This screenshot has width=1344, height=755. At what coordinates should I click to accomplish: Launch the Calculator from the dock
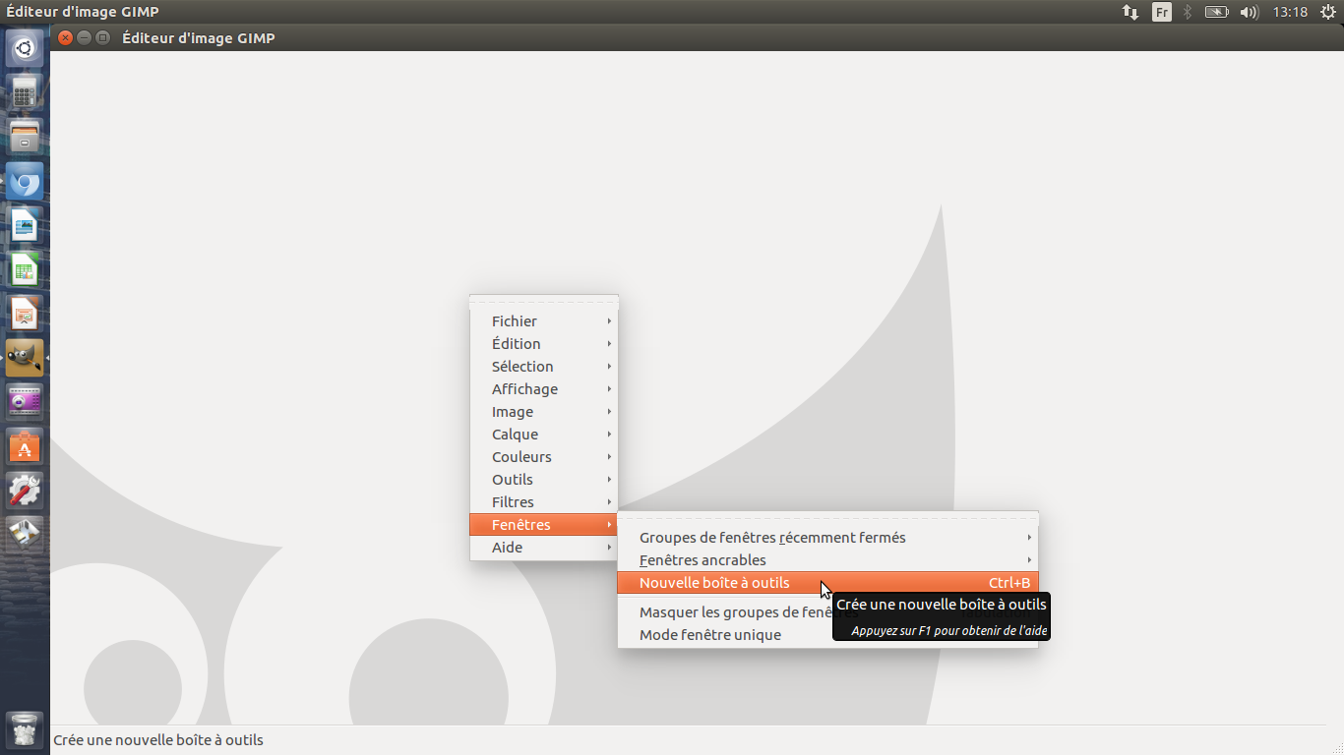[25, 93]
